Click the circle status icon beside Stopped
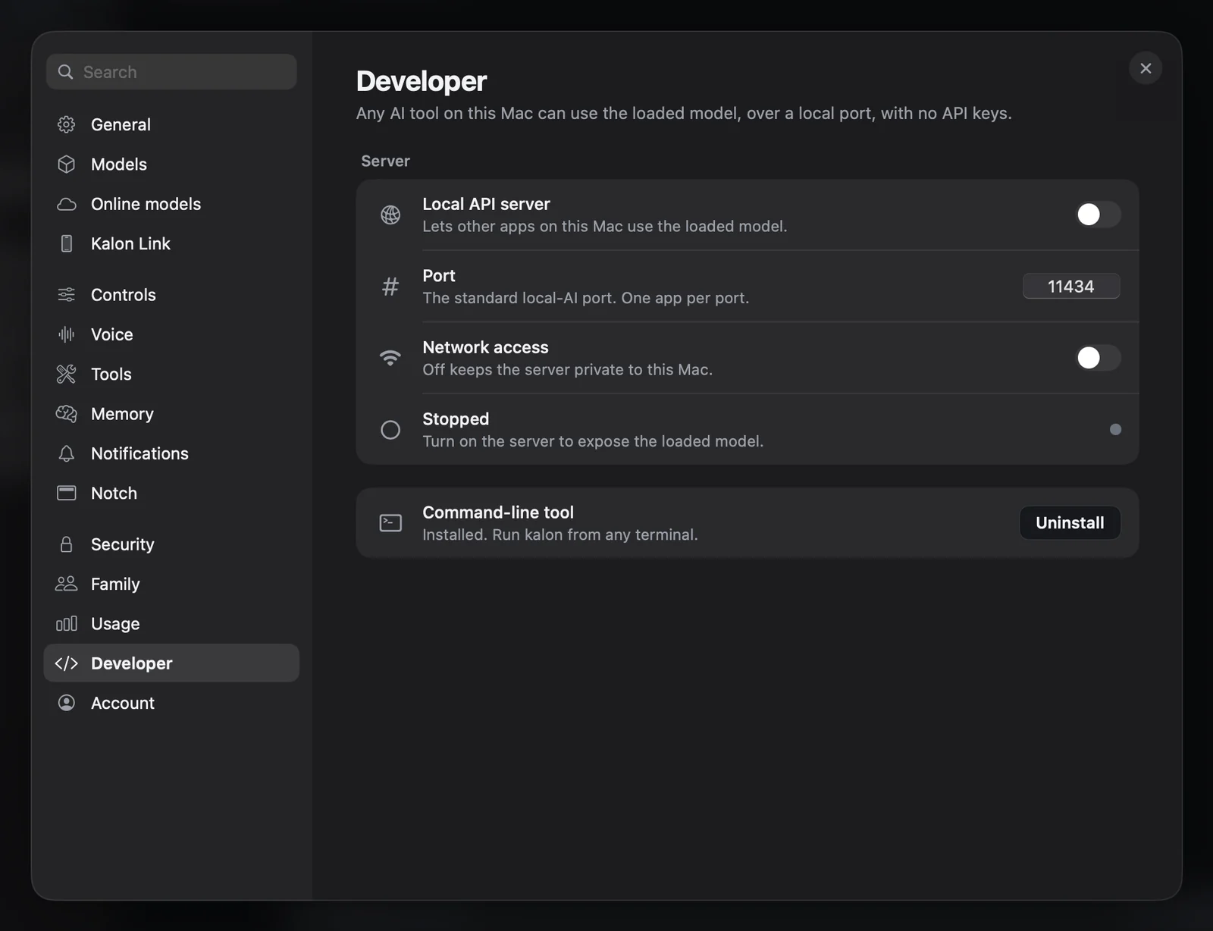This screenshot has width=1213, height=931. tap(390, 430)
